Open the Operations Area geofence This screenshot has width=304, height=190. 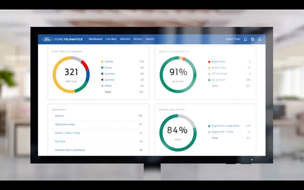[x=64, y=124]
